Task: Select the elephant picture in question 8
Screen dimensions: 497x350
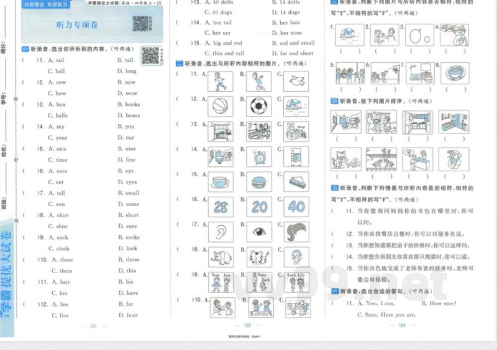Action: tap(220, 257)
